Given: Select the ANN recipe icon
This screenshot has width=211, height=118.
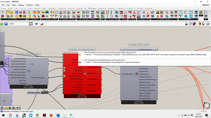Looking at the screenshot, I should click(61, 12).
